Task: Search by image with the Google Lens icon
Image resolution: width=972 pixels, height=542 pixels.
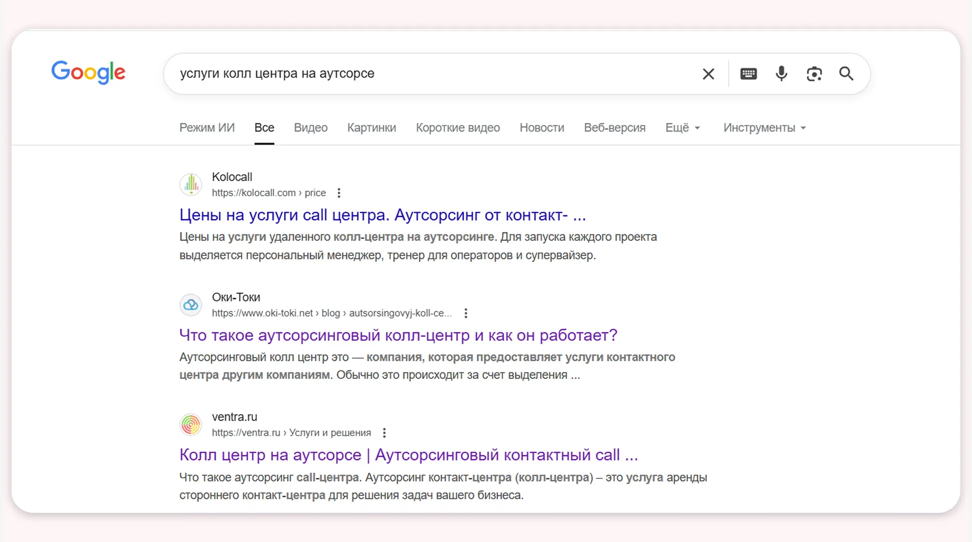Action: click(814, 73)
